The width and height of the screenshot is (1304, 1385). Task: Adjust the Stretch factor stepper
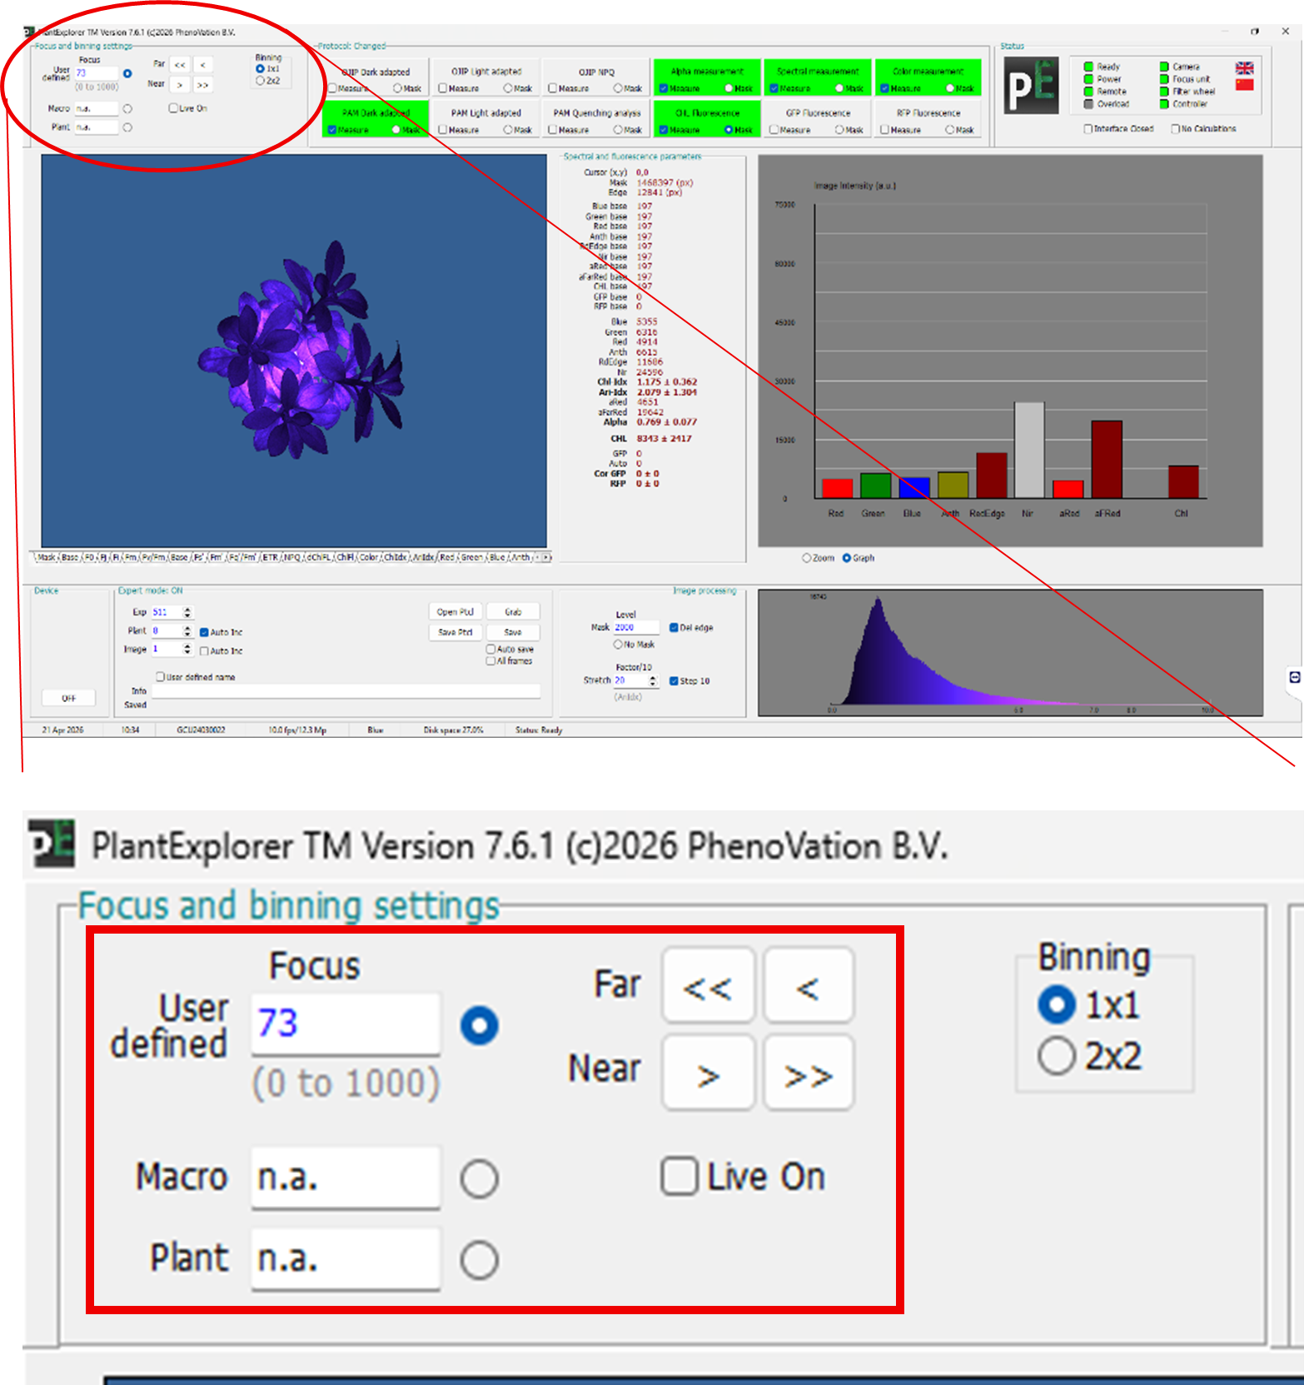tap(653, 681)
